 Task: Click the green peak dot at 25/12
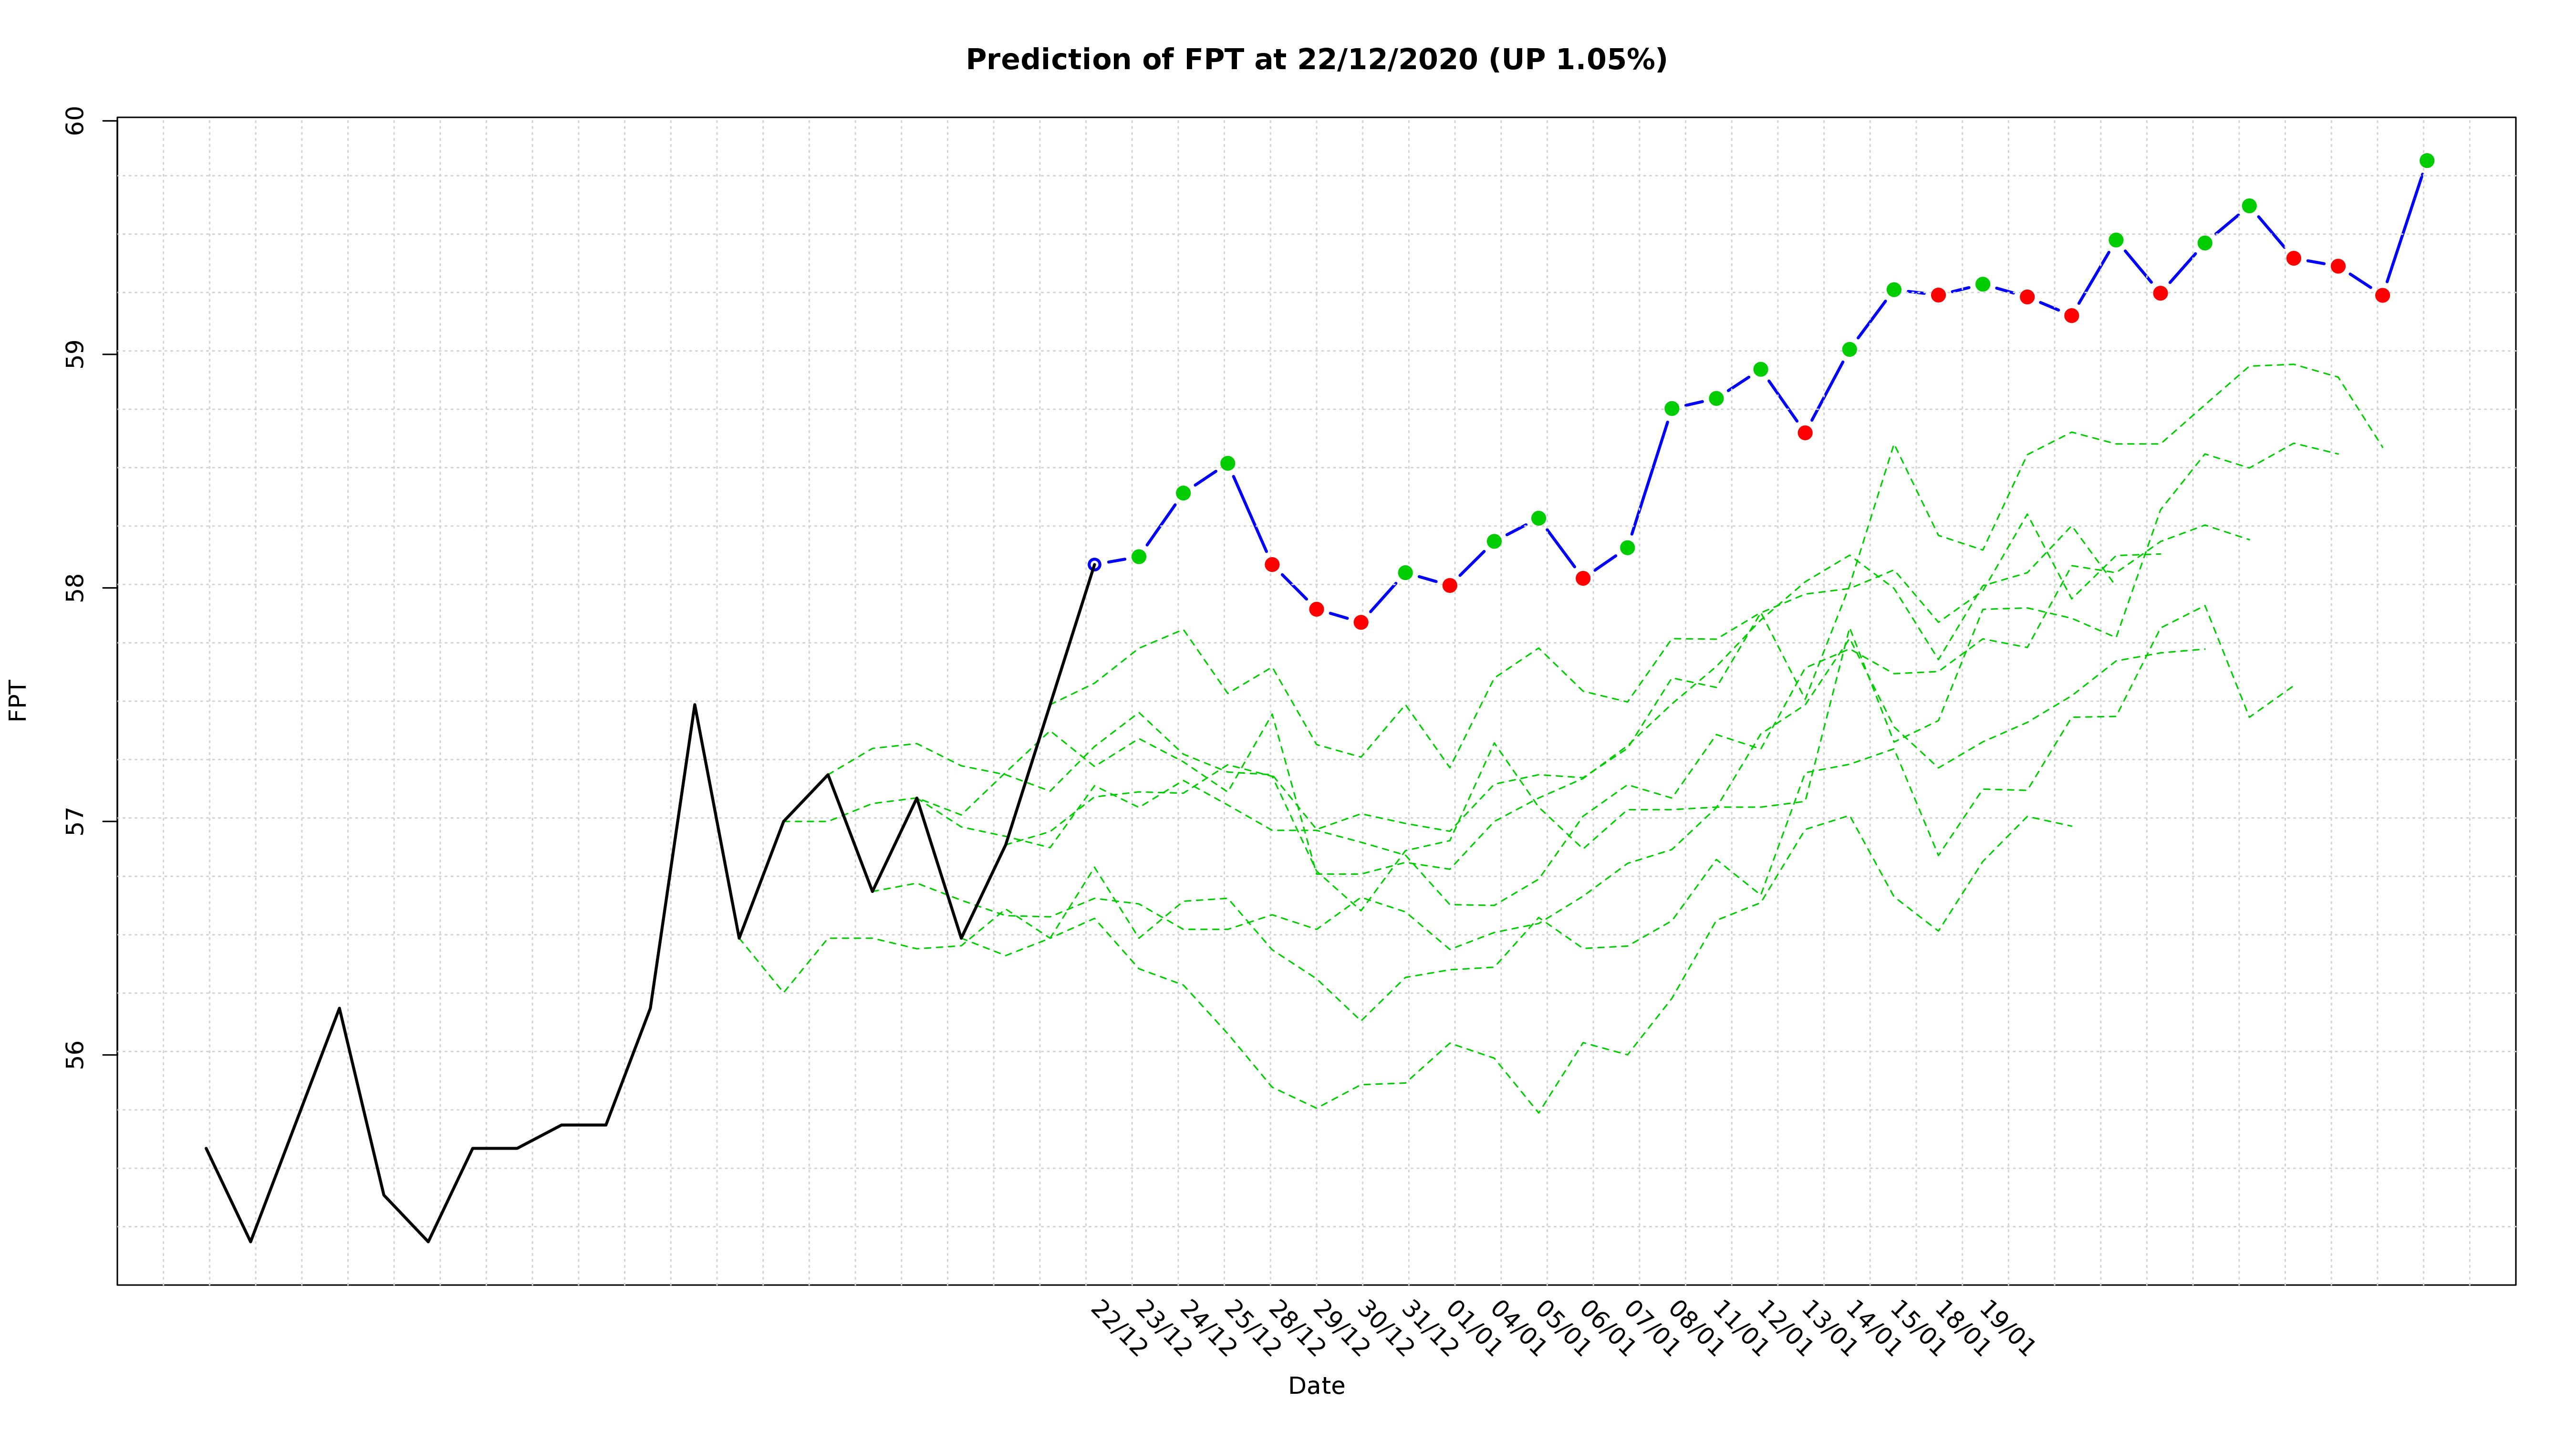pos(1227,463)
